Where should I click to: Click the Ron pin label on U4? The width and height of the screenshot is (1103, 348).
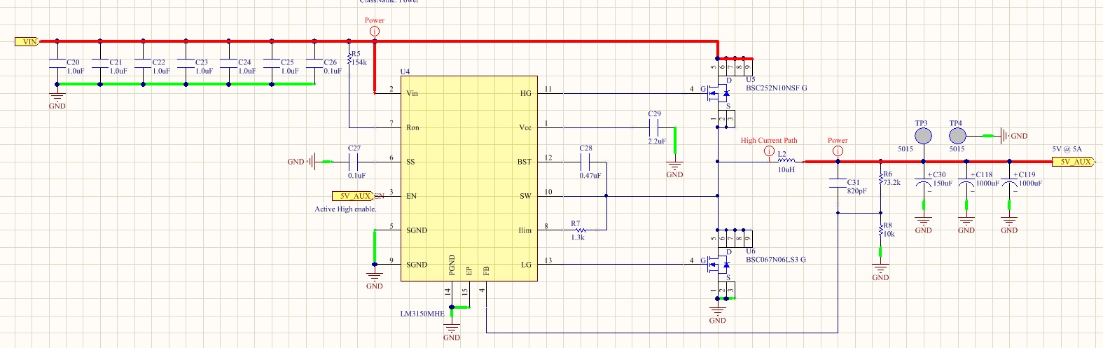[412, 127]
